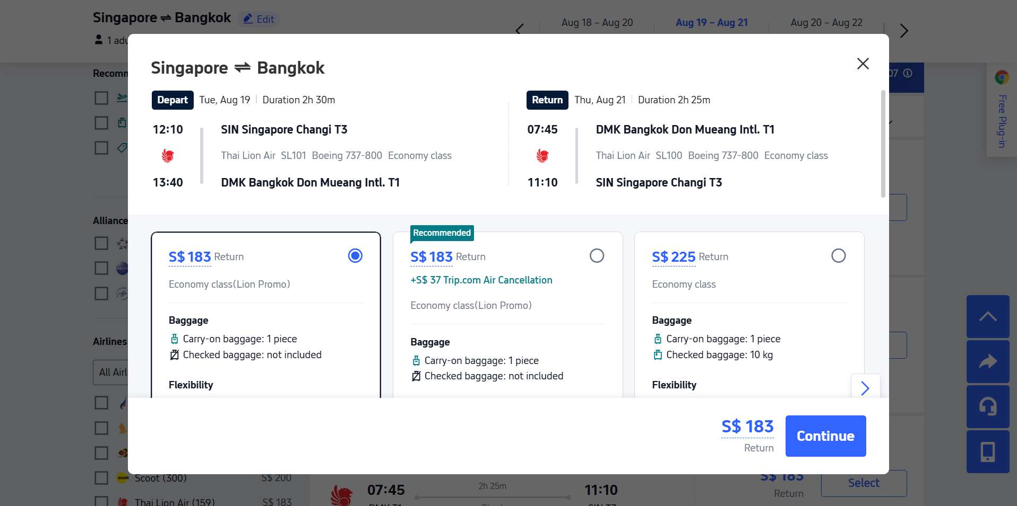Click the carry-on baggage icon in the S$225 fare
Screen dimensions: 1017x506
[x=658, y=339]
